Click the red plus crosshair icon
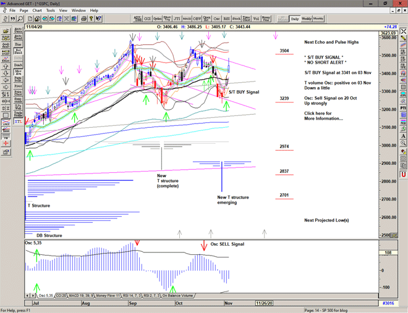The image size is (408, 313). [6, 143]
